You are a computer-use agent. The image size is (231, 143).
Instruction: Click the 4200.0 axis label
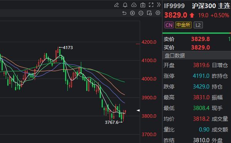pos(149,42)
